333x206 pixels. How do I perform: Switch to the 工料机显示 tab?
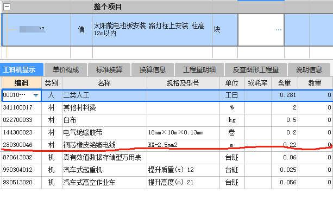click(x=21, y=69)
